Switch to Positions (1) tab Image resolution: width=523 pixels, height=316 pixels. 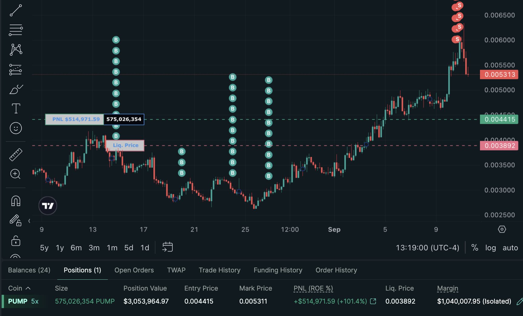82,270
